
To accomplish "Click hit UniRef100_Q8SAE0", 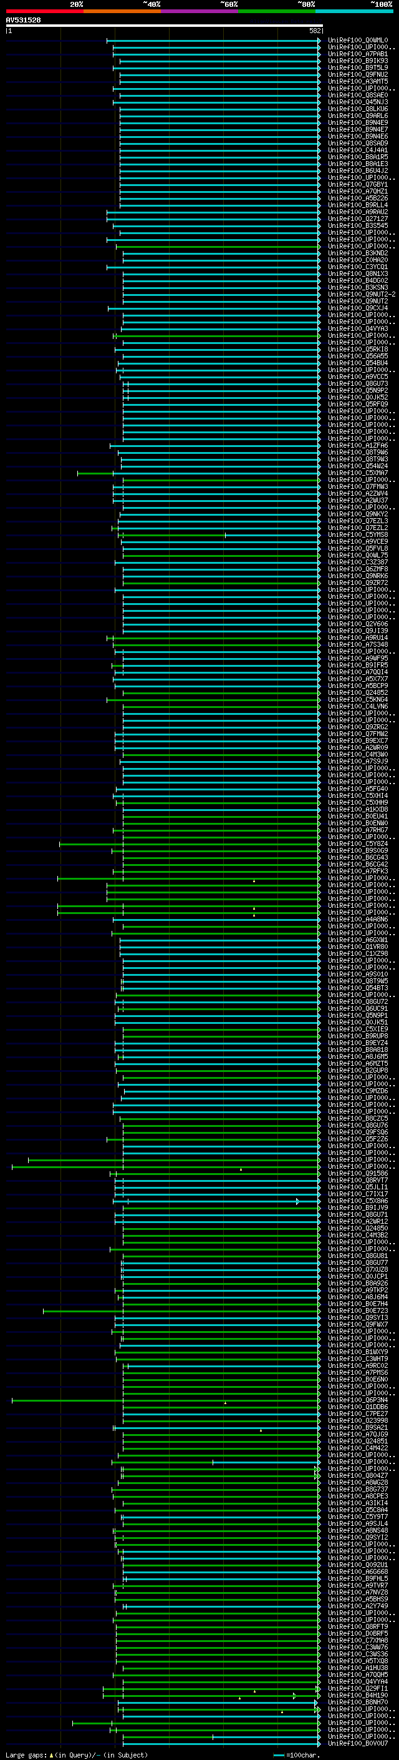I will click(x=358, y=95).
